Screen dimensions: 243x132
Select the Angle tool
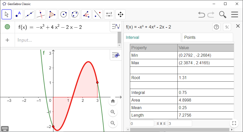coord(86,14)
